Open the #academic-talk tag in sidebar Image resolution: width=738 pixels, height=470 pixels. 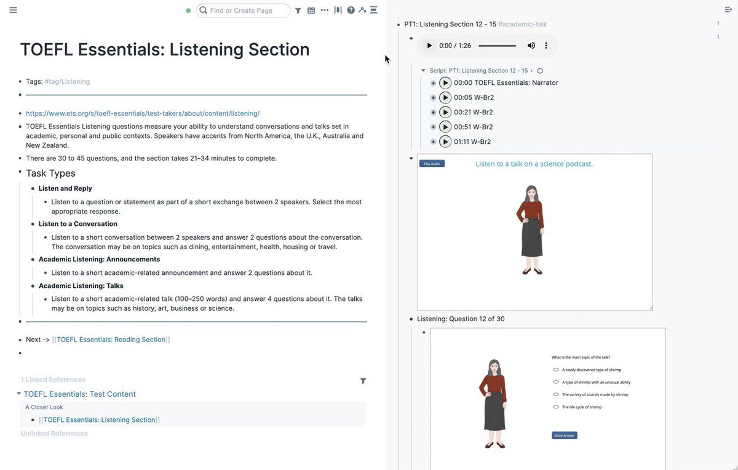tap(522, 24)
